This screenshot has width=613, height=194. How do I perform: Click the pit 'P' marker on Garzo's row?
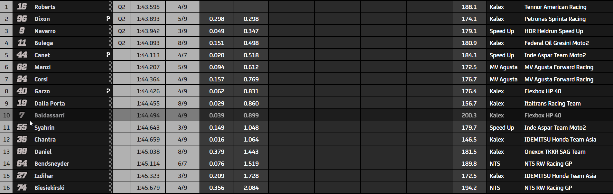click(108, 91)
